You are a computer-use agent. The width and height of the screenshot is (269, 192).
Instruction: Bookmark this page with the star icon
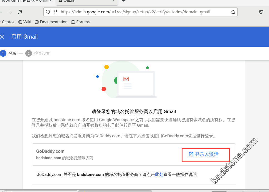click(233, 12)
